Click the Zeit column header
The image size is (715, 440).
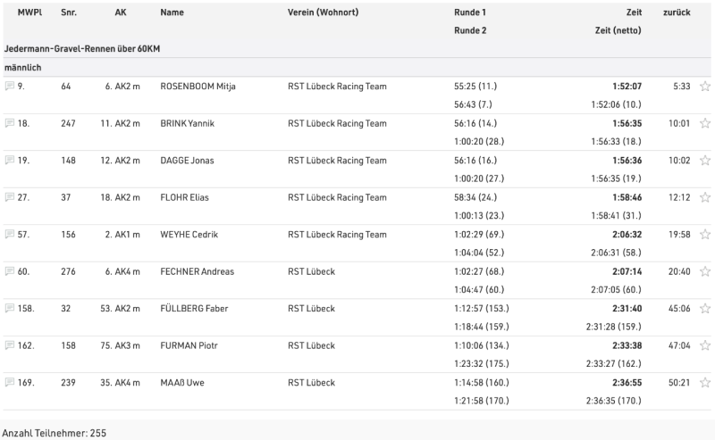click(x=634, y=13)
